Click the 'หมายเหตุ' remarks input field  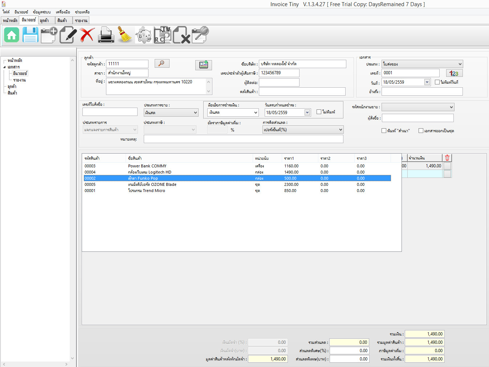click(243, 139)
